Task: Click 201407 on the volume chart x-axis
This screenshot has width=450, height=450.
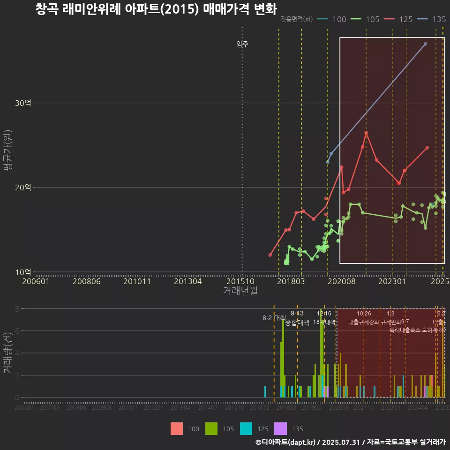Action: [x=208, y=407]
